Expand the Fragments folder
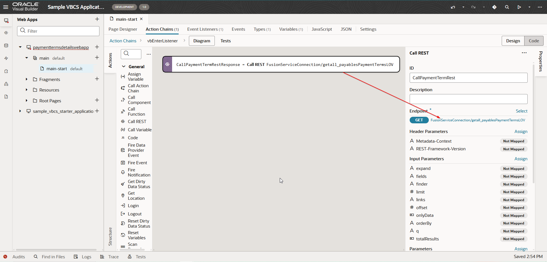 pyautogui.click(x=27, y=79)
